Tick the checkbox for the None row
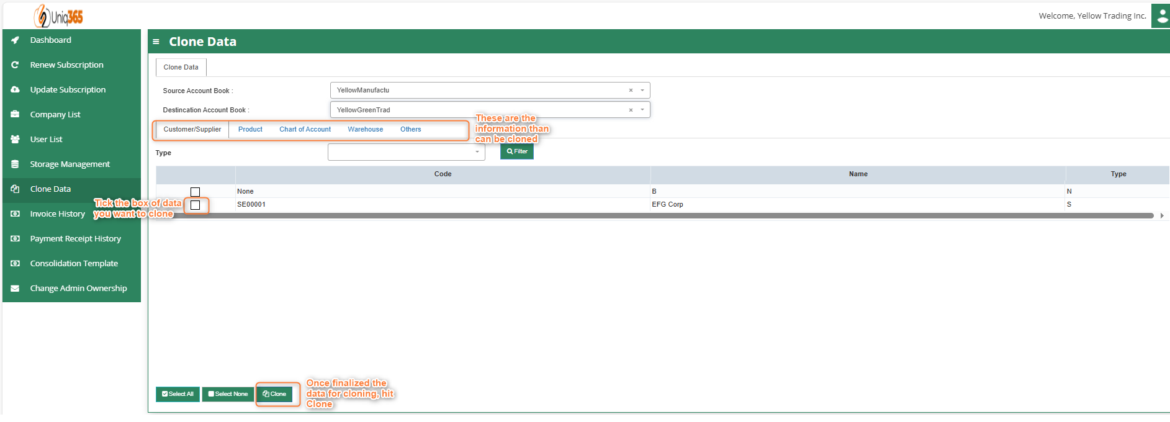Image resolution: width=1170 pixels, height=422 pixels. (x=196, y=192)
